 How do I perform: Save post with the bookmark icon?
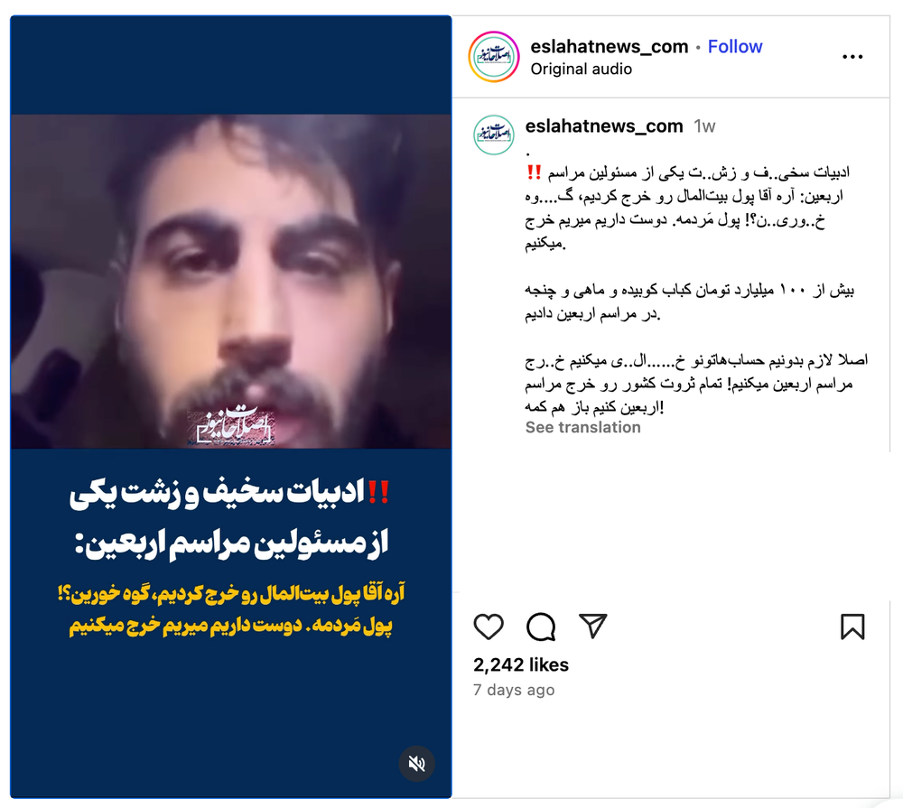click(852, 627)
